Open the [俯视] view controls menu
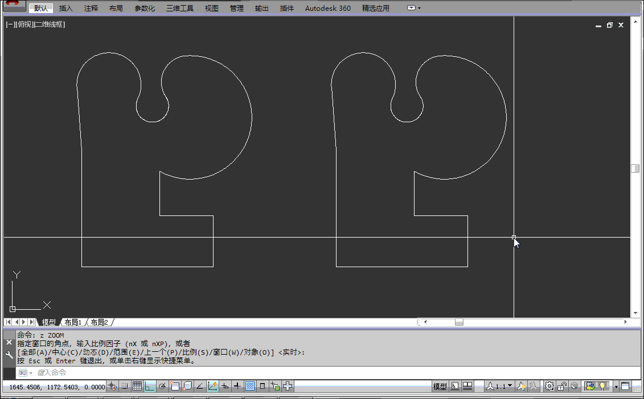The width and height of the screenshot is (644, 399). tap(24, 24)
